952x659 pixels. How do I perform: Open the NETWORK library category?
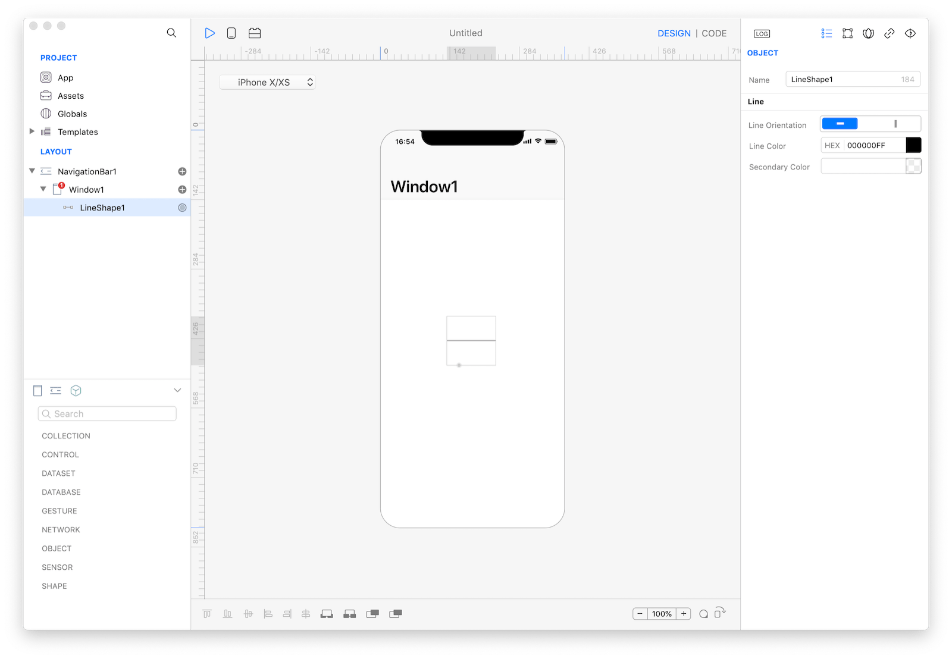tap(61, 529)
